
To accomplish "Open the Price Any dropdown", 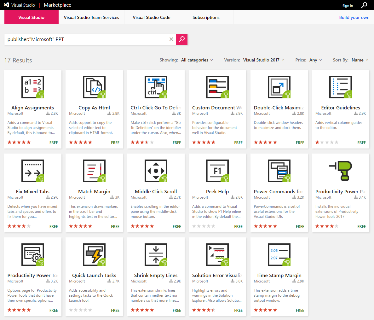I will point(315,60).
